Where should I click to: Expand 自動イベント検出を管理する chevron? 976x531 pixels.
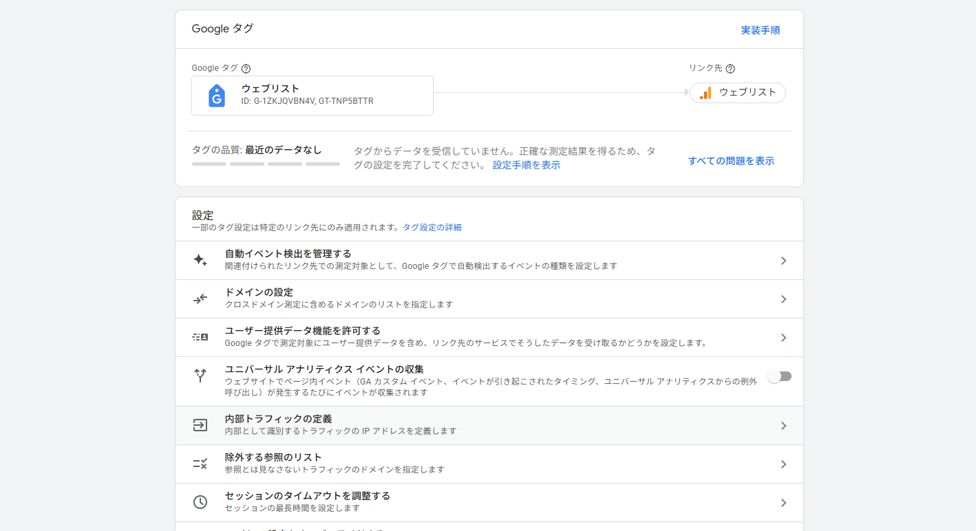(783, 261)
